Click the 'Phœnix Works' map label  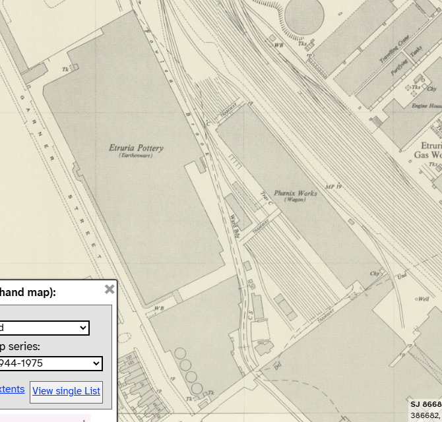point(296,193)
